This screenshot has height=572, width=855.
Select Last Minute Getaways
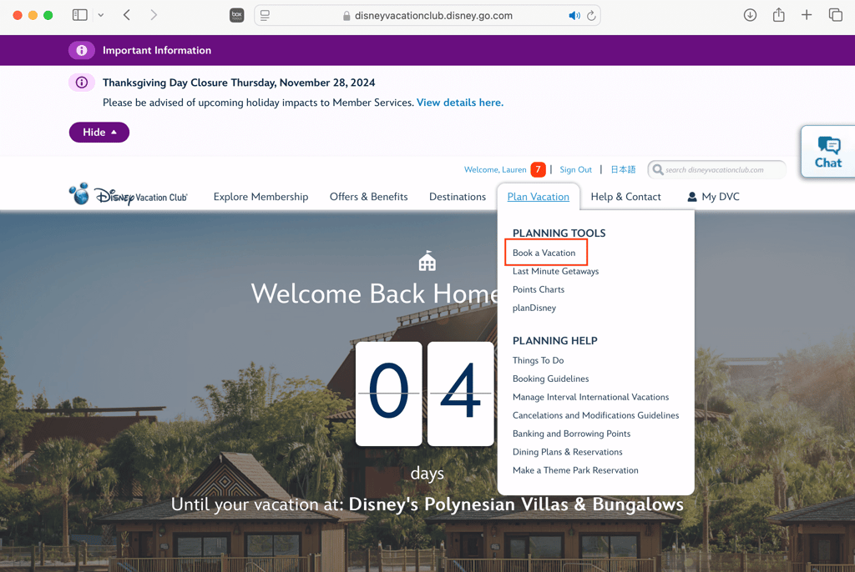tap(555, 271)
